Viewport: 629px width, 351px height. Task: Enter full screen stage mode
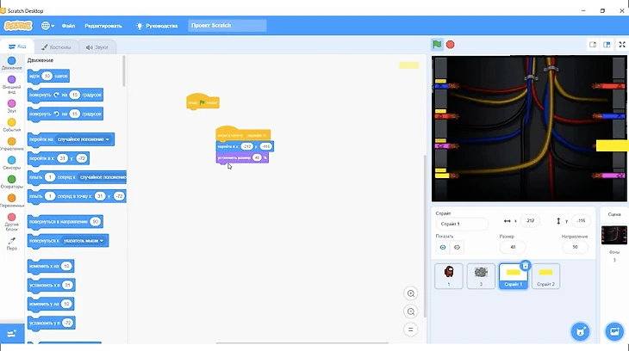pos(620,45)
